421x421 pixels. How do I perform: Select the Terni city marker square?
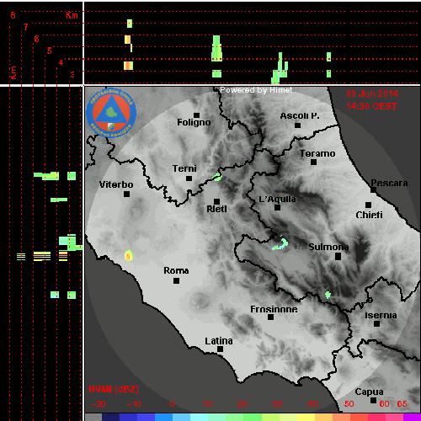point(189,179)
